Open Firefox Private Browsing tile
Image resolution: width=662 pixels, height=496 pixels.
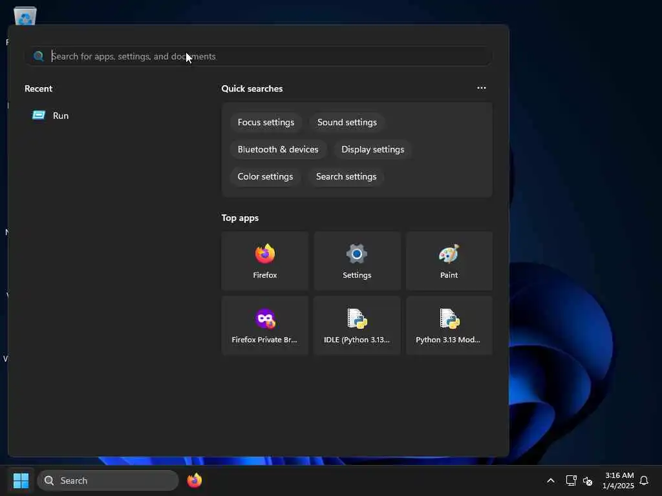tap(264, 325)
